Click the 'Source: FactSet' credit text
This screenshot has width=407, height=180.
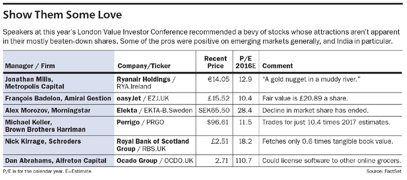coord(384,171)
